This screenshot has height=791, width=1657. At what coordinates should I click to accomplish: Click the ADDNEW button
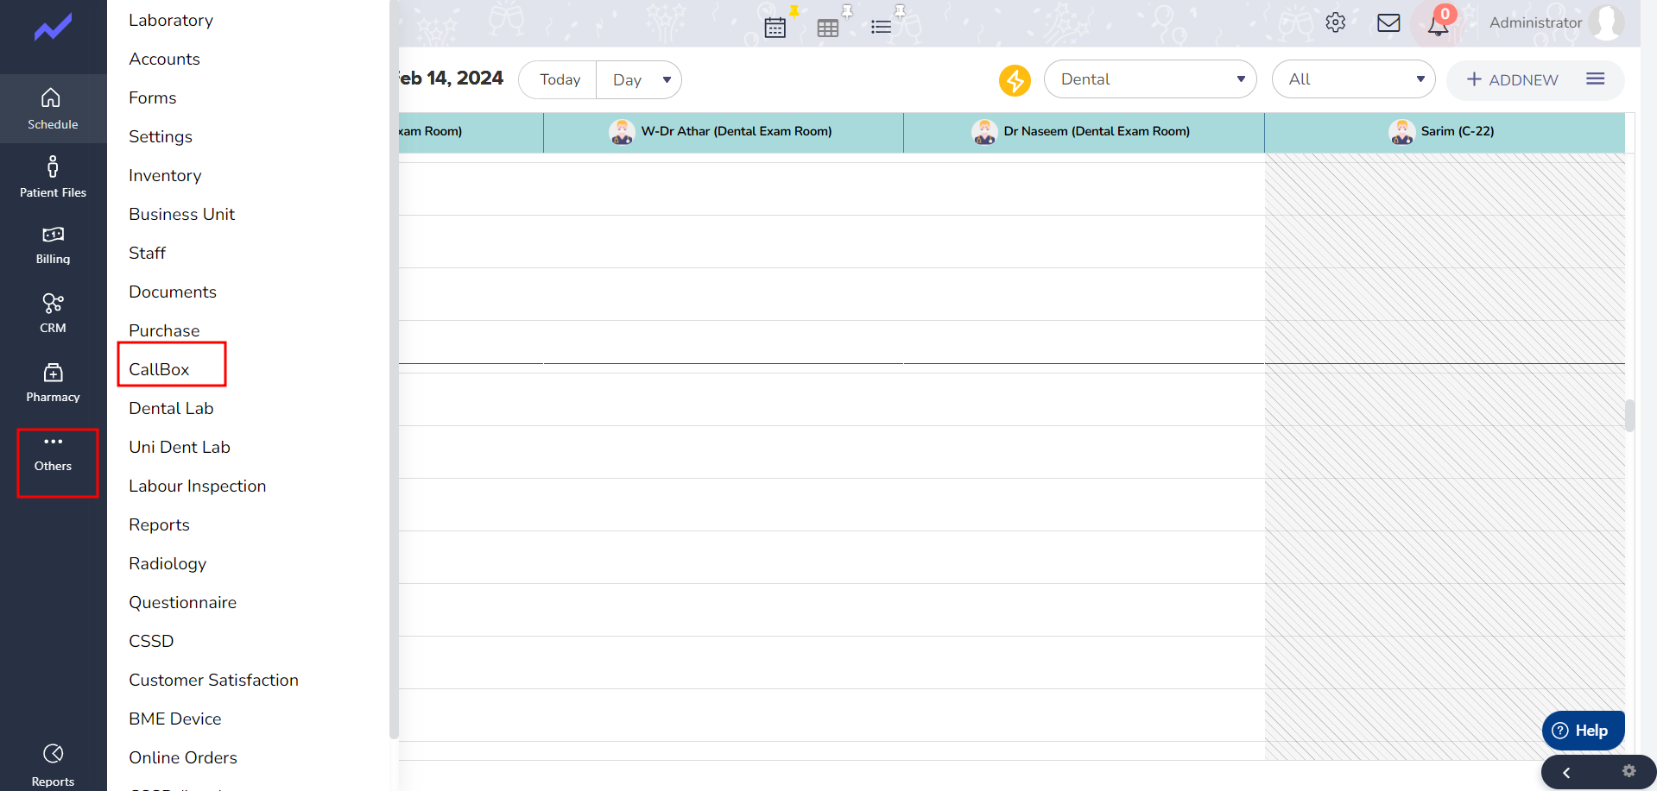[1512, 80]
